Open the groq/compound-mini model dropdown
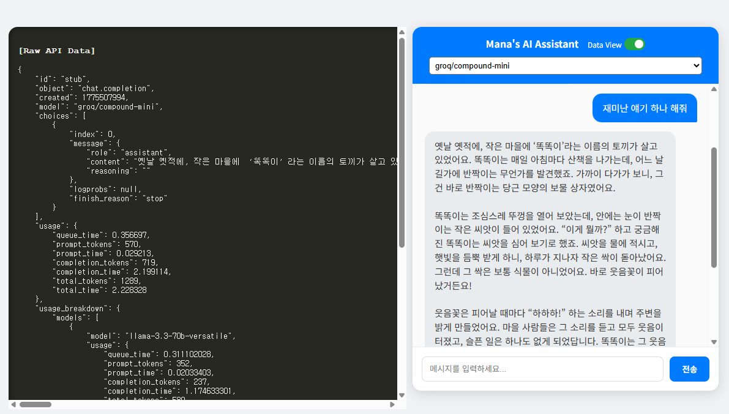 coord(564,65)
